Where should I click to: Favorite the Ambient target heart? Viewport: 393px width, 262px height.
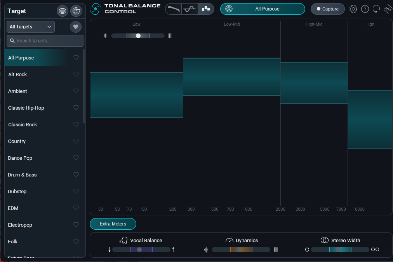(76, 91)
